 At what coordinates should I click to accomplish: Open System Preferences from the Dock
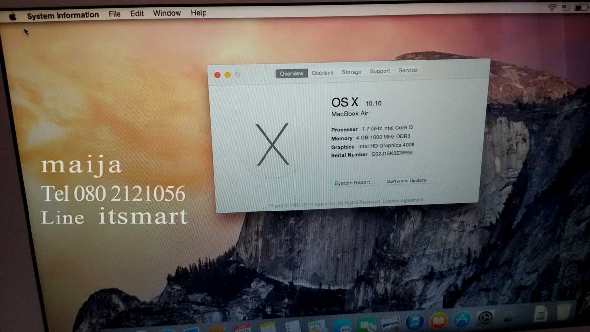click(x=486, y=318)
